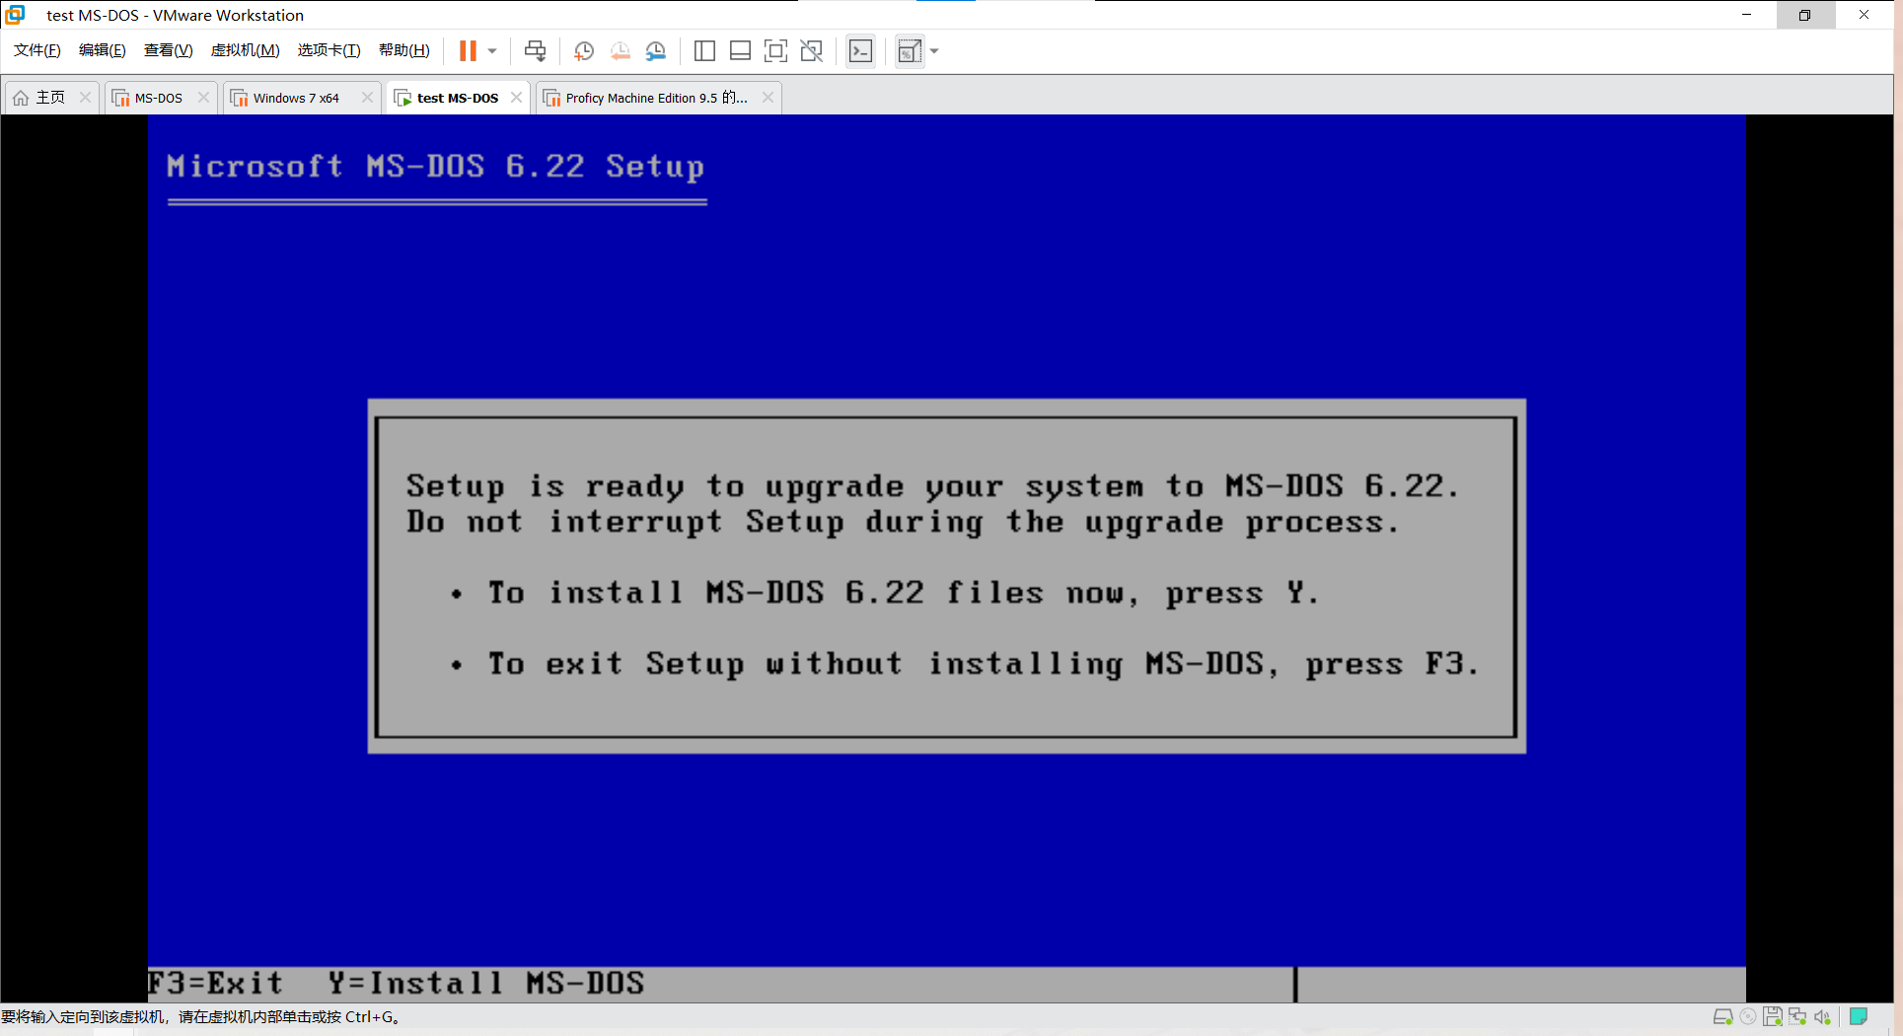
Task: Click 'Y=Install MS-DOS' in the bottom bar
Action: pos(486,984)
